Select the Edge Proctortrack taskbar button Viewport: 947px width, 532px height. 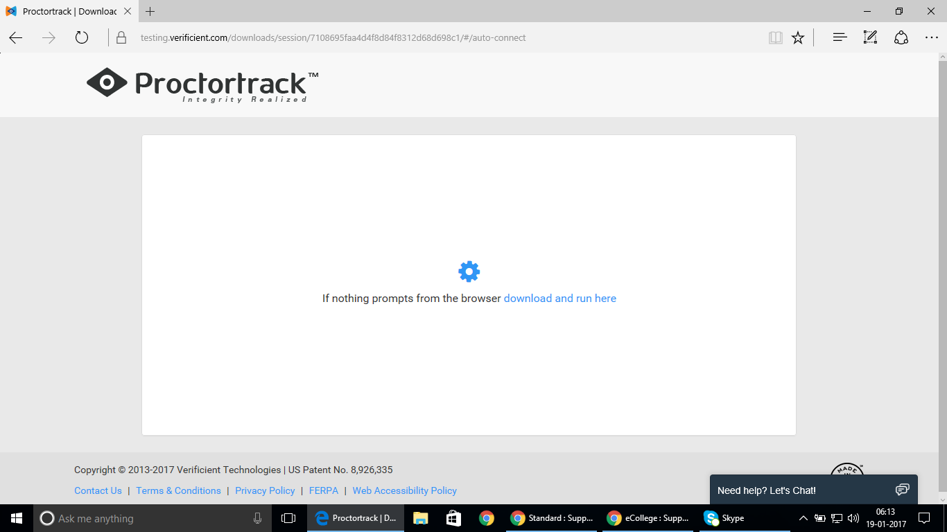tap(356, 518)
